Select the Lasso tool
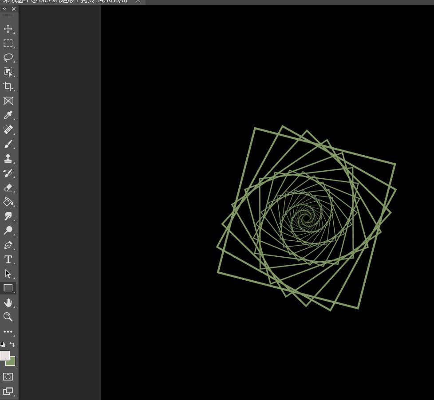The image size is (434, 400). click(8, 58)
